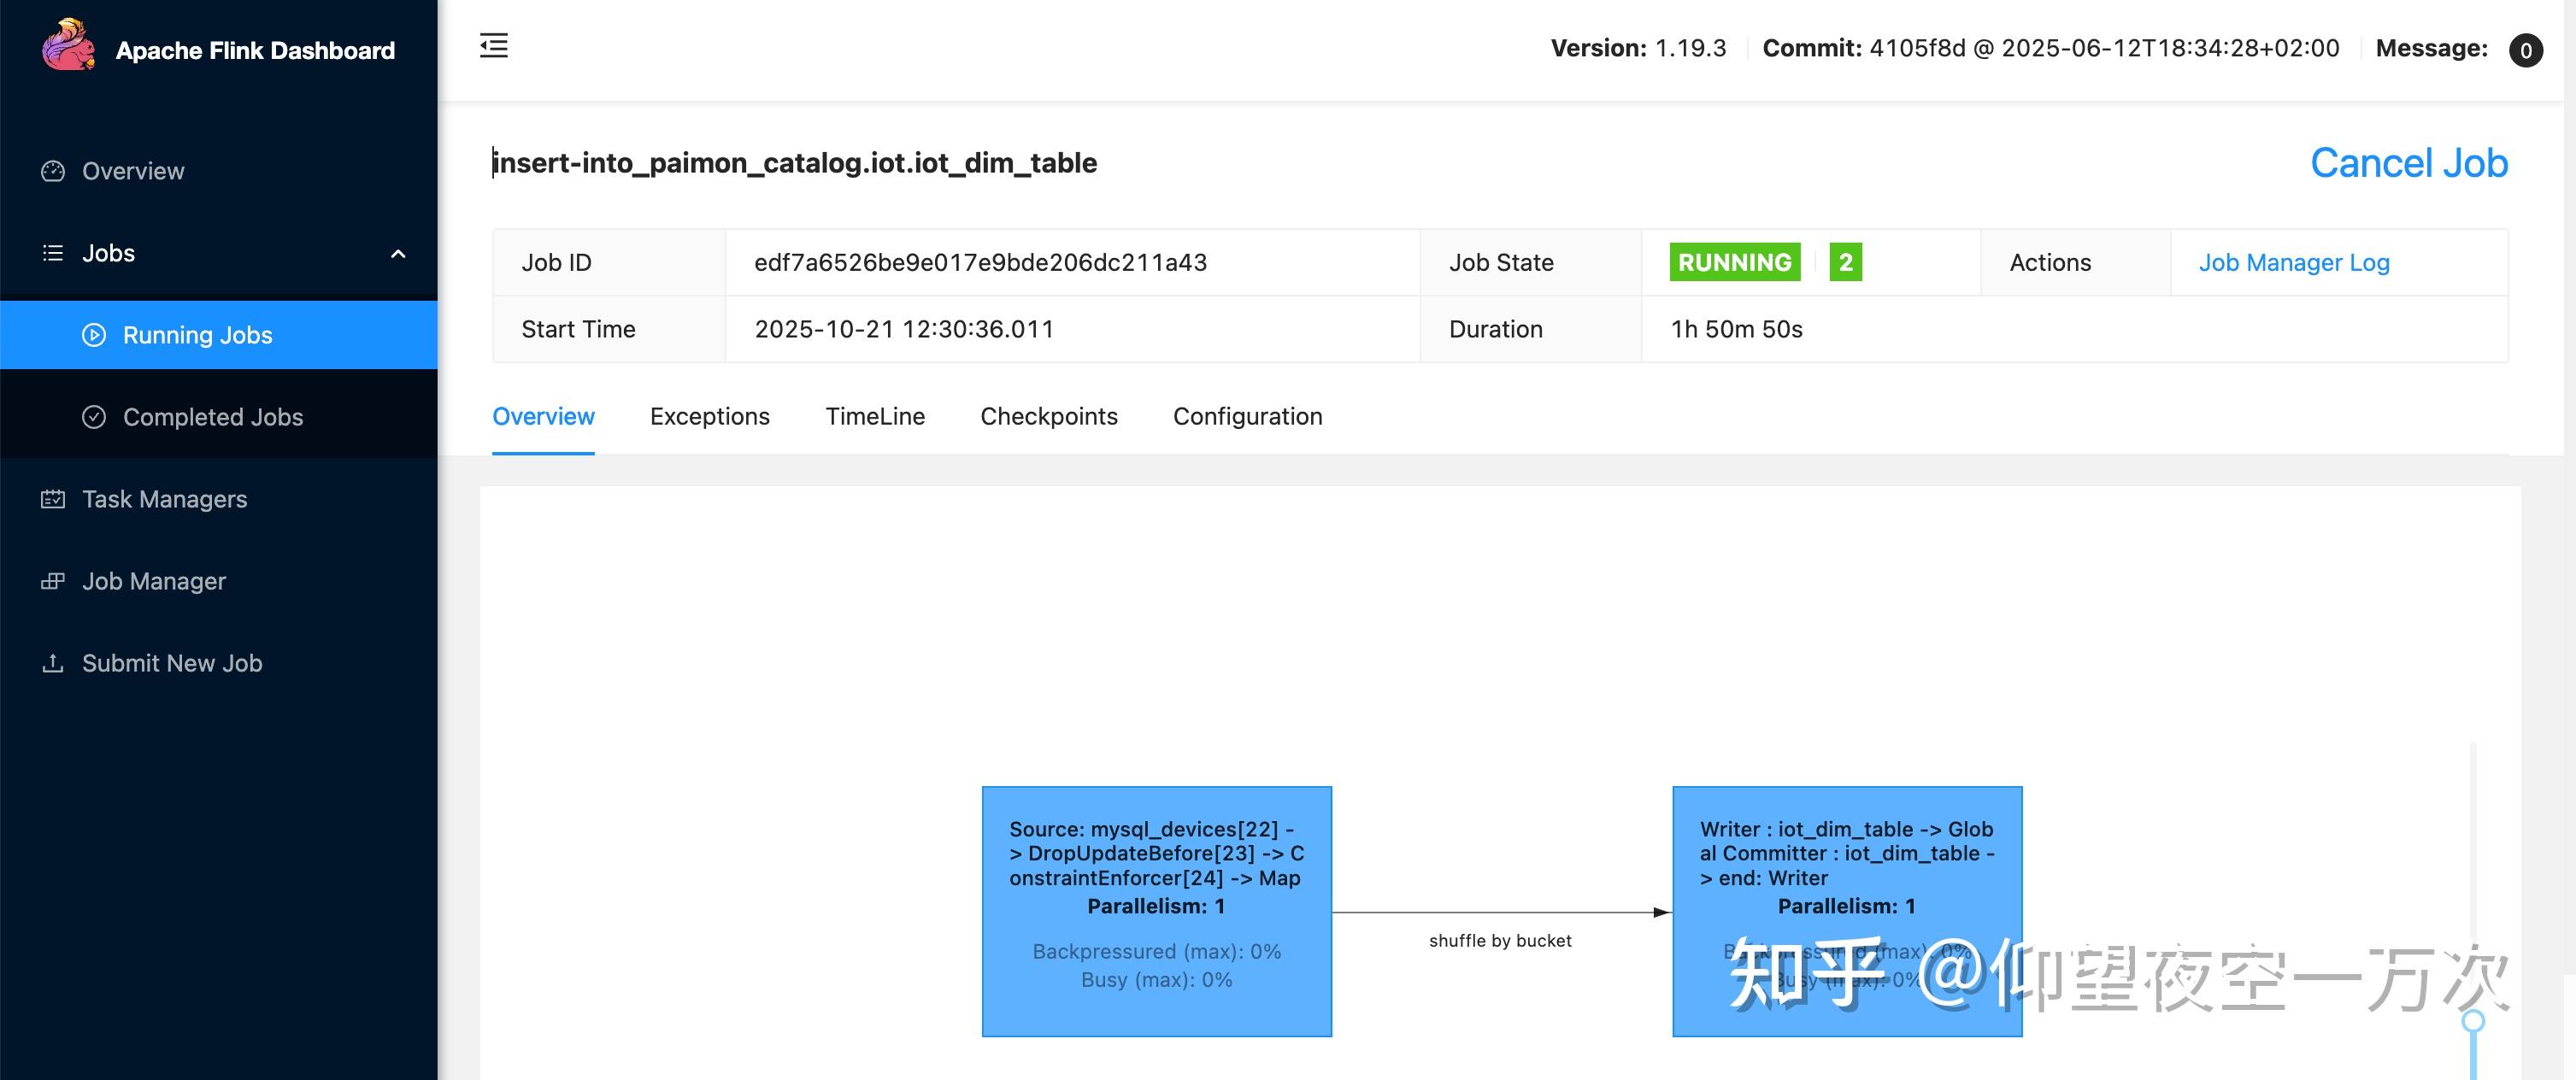Open the Job Manager Log
Image resolution: width=2576 pixels, height=1080 pixels.
tap(2293, 262)
